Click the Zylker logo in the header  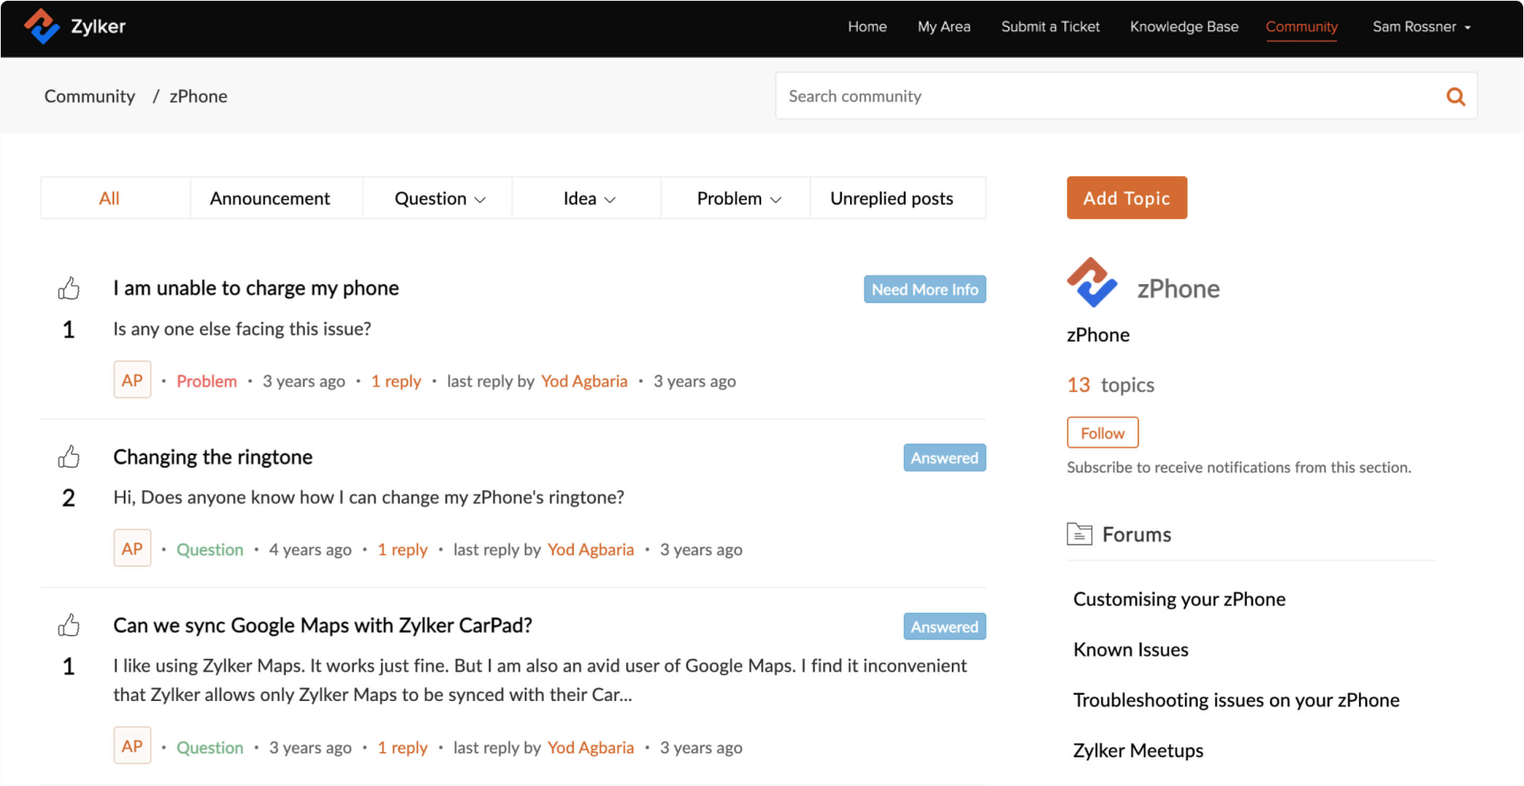[75, 26]
